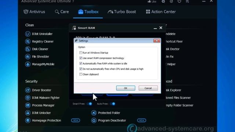
Task: Click Toolbox briefcase icon
Action: tap(81, 12)
